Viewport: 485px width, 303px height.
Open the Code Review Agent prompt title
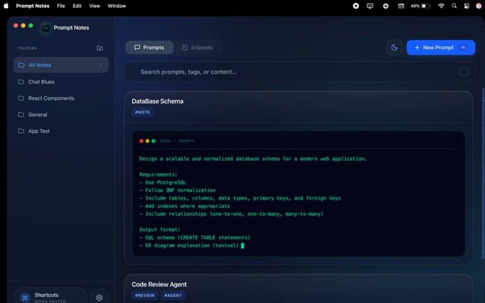[159, 284]
